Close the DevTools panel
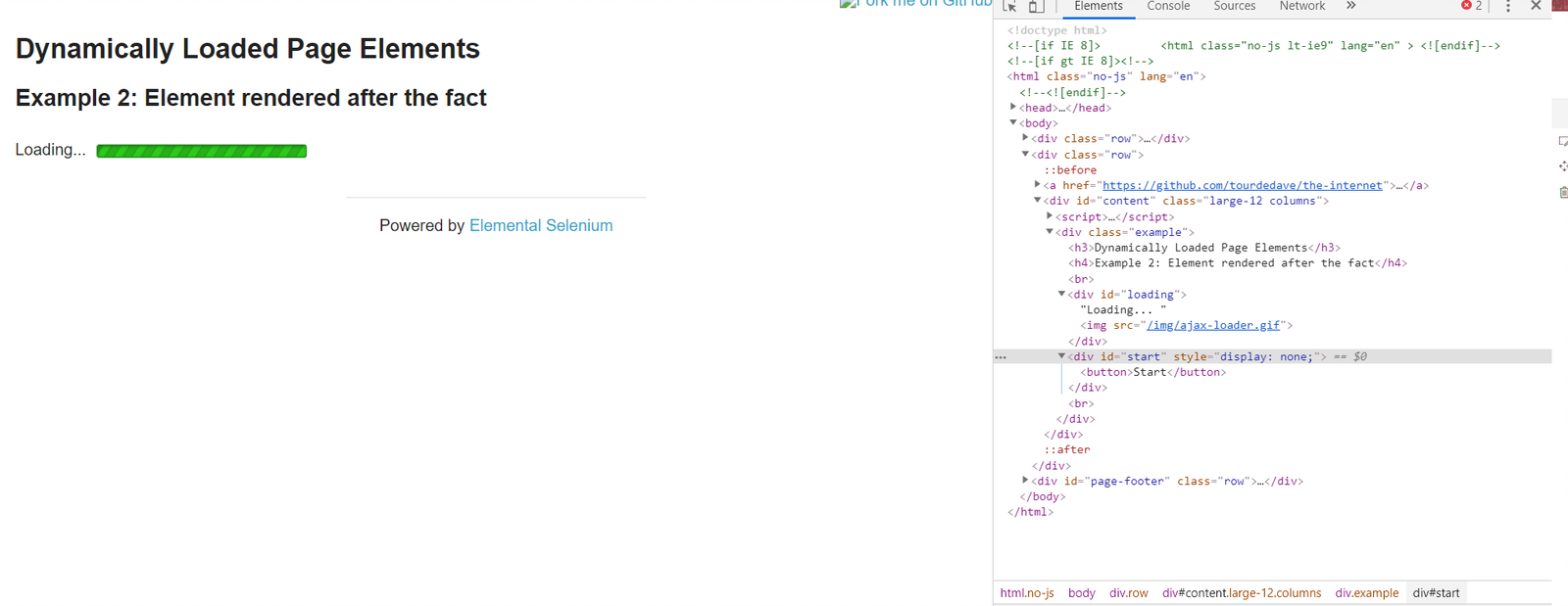1568x606 pixels. tap(1536, 6)
